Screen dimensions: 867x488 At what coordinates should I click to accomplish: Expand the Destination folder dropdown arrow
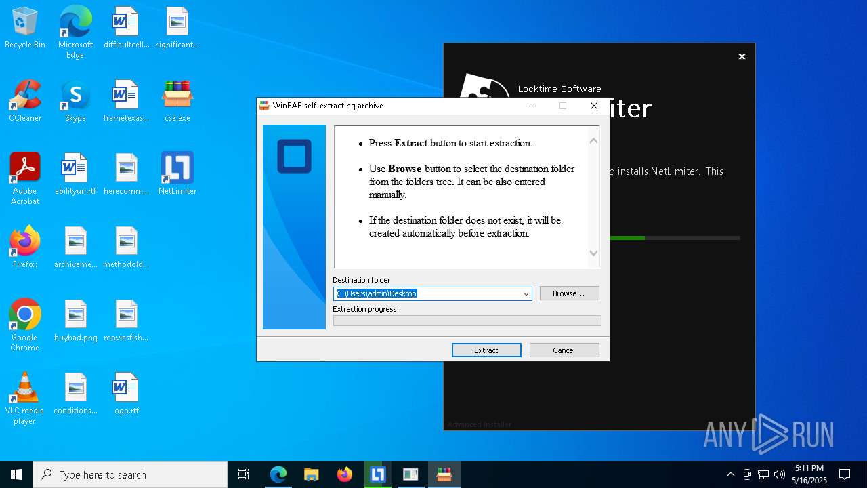526,293
